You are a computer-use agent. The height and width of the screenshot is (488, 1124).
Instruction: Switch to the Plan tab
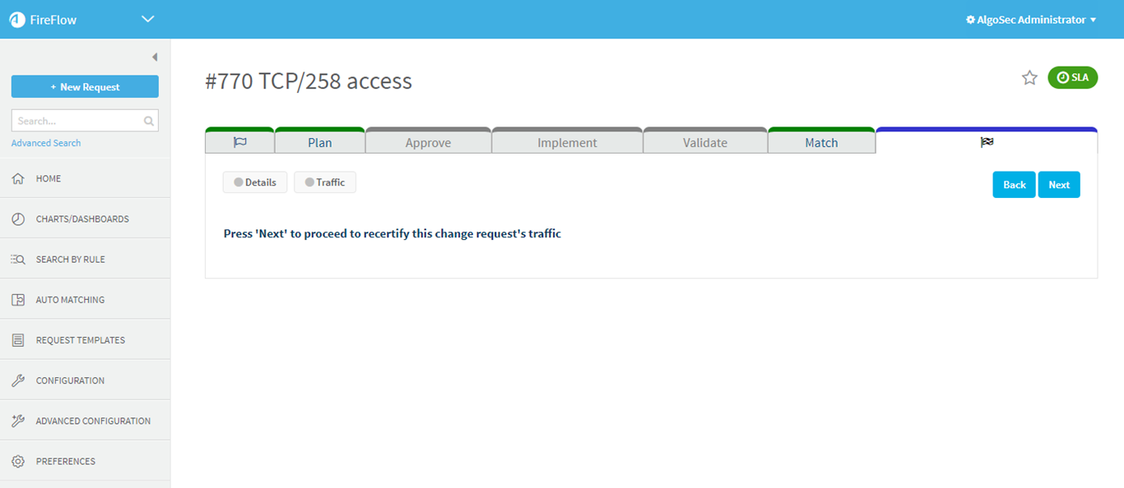[319, 143]
